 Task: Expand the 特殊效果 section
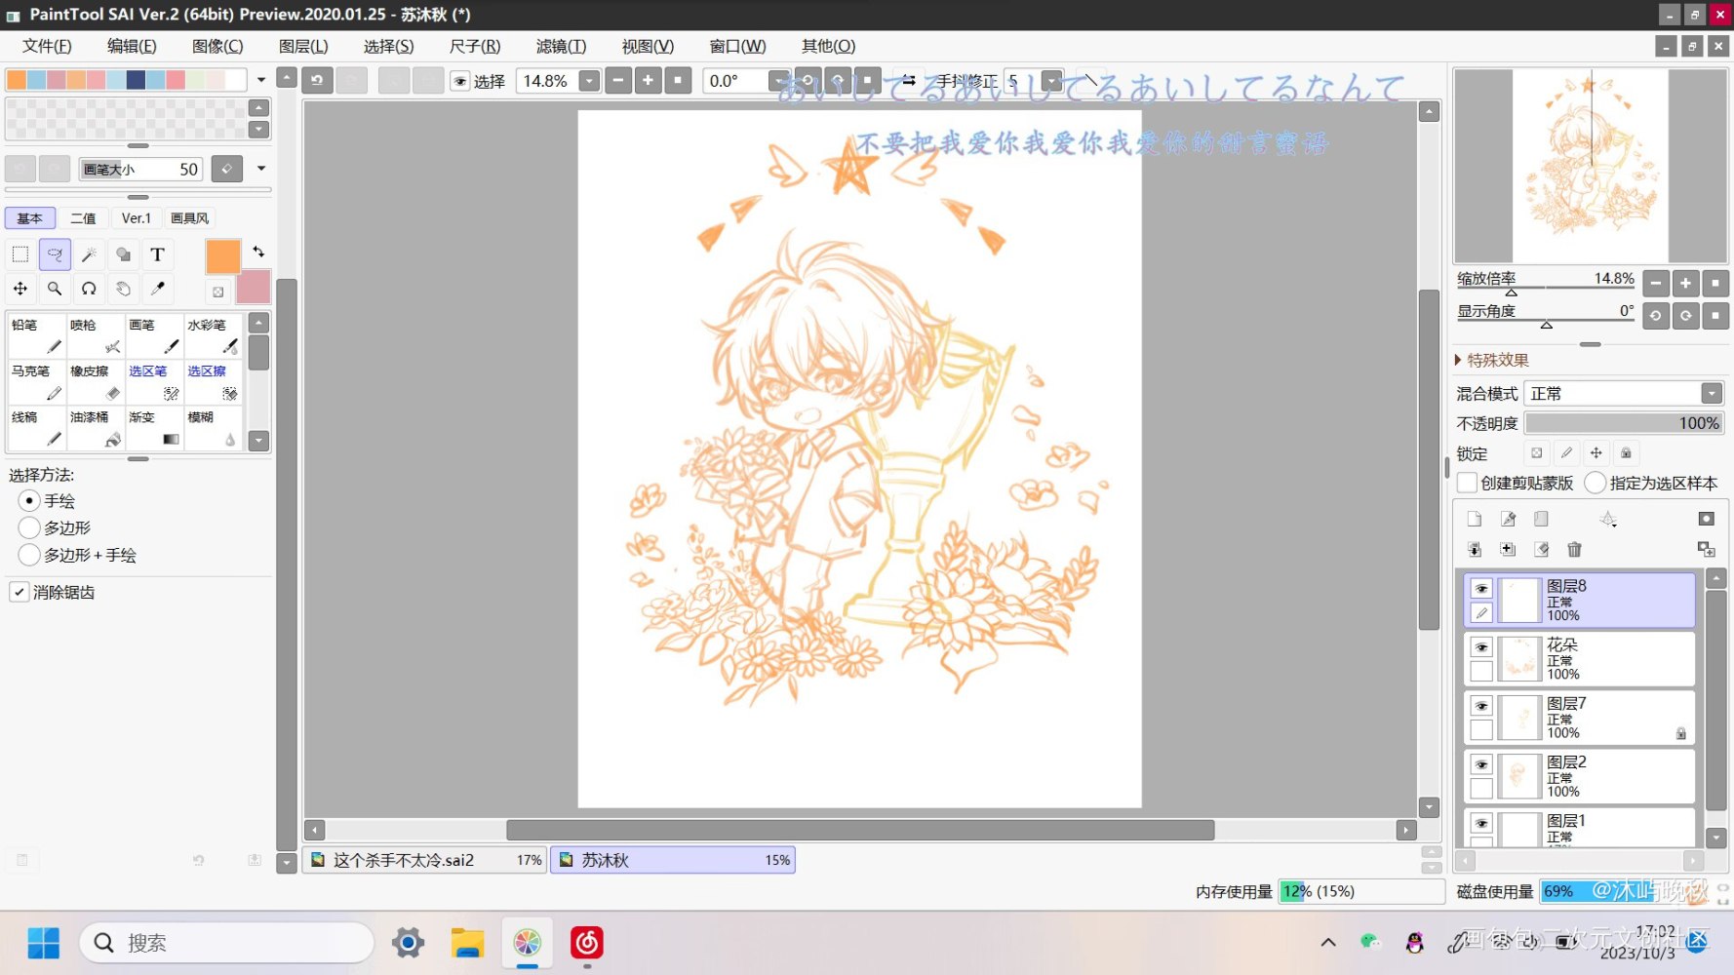(x=1459, y=360)
